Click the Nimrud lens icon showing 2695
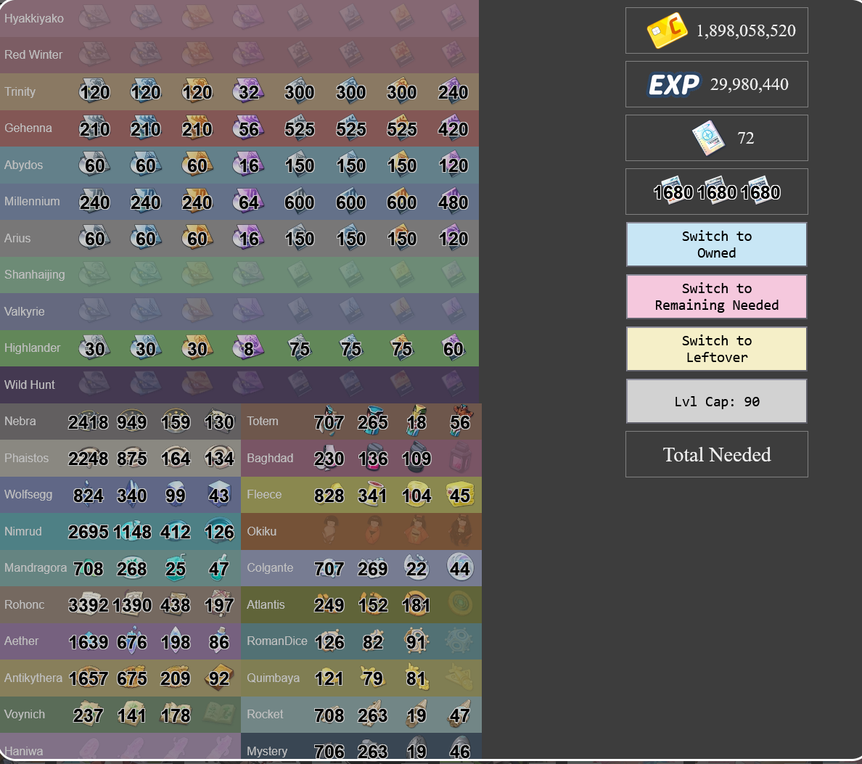Screen dimensions: 862x764 pyautogui.click(x=88, y=532)
